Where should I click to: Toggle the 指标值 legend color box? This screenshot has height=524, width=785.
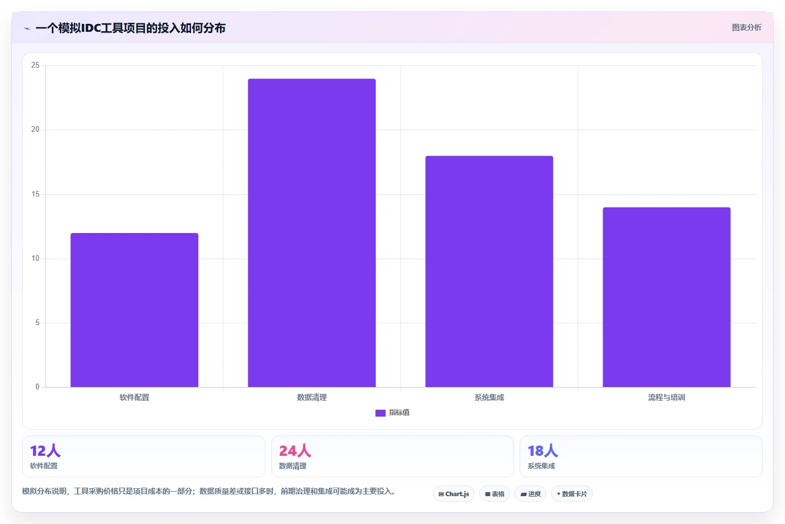click(380, 413)
